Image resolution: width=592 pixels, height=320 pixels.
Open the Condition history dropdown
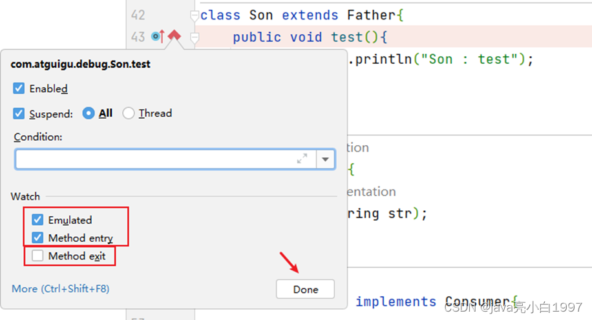(x=326, y=159)
